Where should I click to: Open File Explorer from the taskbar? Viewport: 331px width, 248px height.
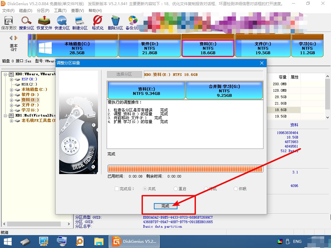(99, 242)
